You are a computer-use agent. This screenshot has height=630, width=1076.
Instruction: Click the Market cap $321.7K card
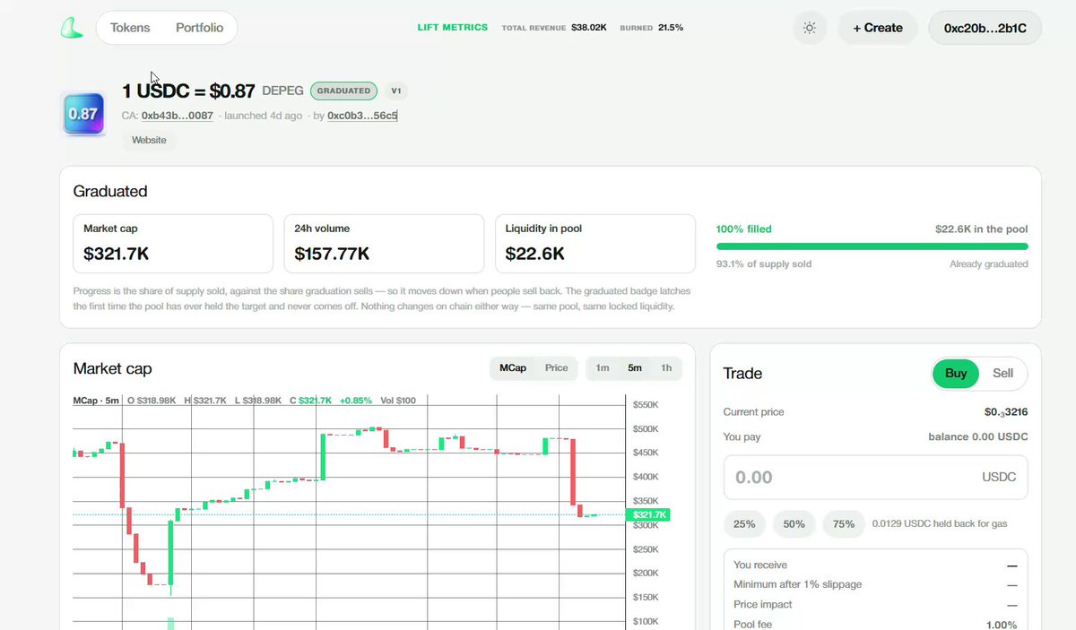coord(172,244)
